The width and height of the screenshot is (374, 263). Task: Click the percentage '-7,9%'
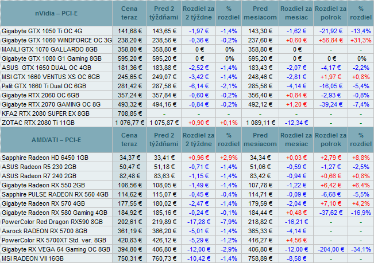pos(229,222)
